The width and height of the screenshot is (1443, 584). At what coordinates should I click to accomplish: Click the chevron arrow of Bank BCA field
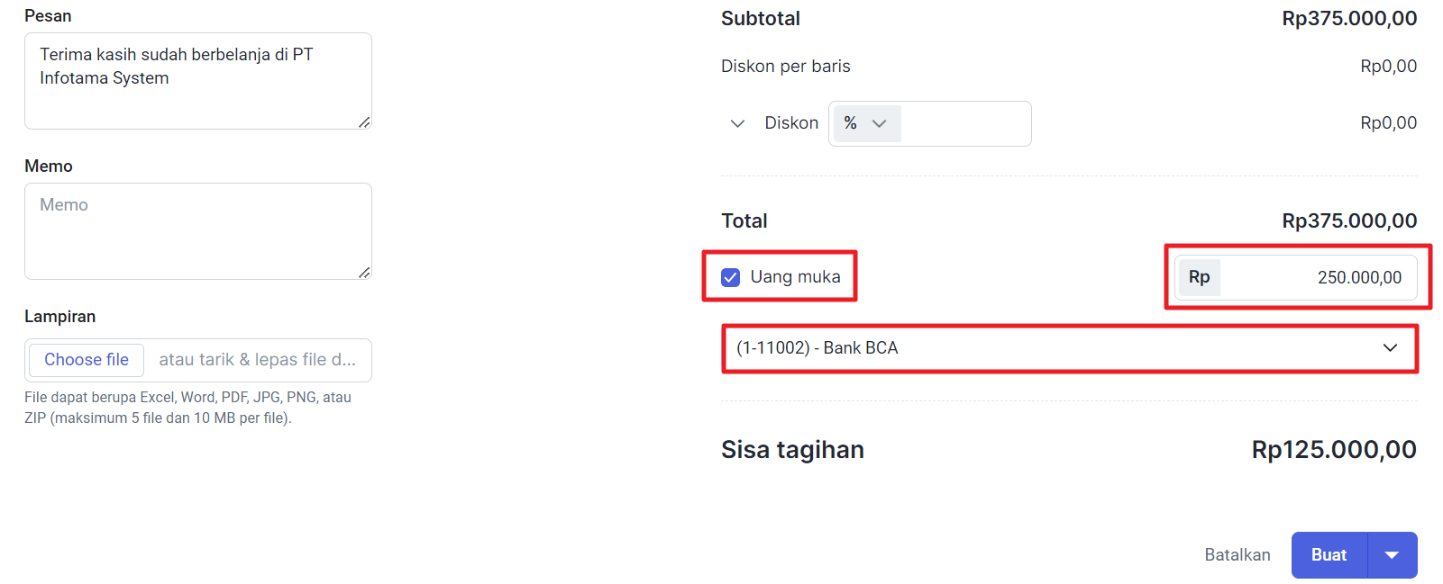[1391, 348]
